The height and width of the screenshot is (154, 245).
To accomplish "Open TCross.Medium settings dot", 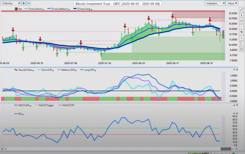I will [69, 10].
